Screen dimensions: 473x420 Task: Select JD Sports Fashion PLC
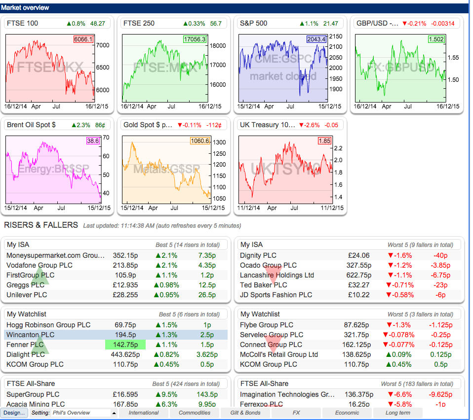[x=276, y=295]
